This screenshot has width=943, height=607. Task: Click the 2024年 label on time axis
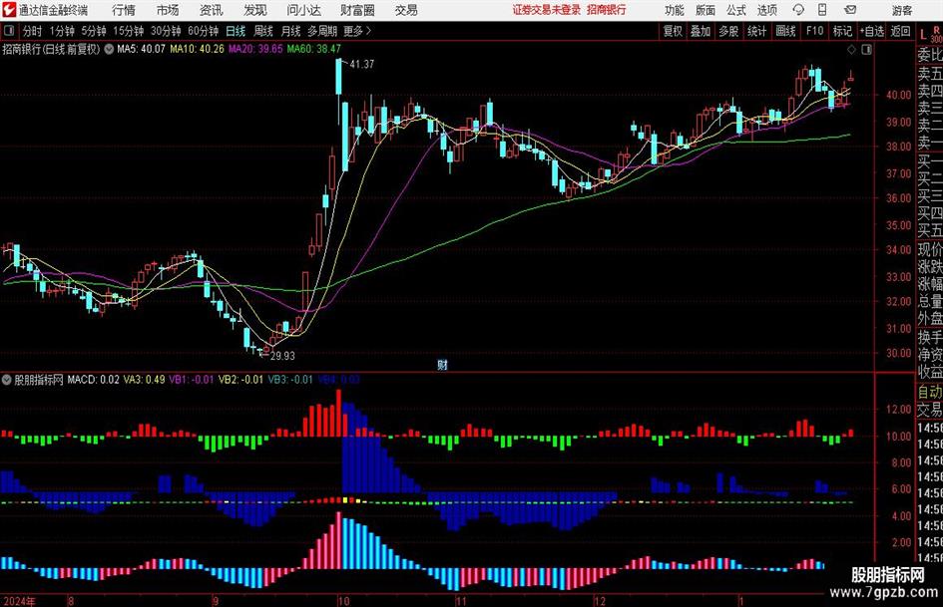click(19, 601)
